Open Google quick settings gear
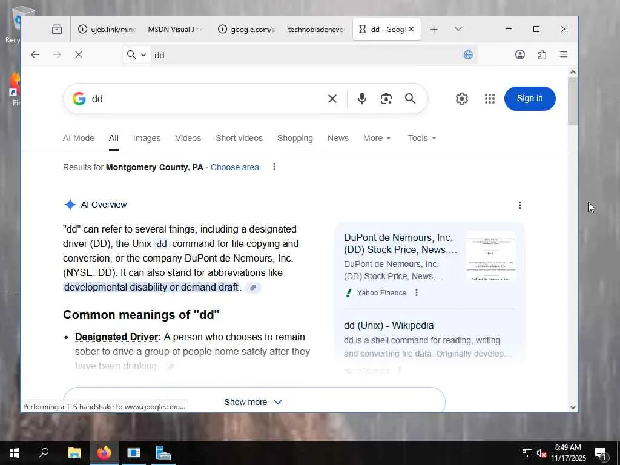620x465 pixels. coord(462,99)
